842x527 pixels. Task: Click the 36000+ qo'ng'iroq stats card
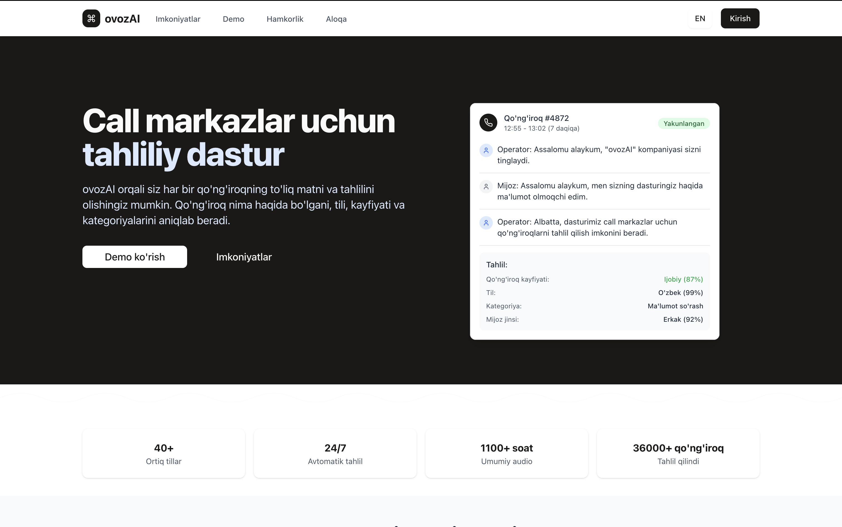[677, 453]
